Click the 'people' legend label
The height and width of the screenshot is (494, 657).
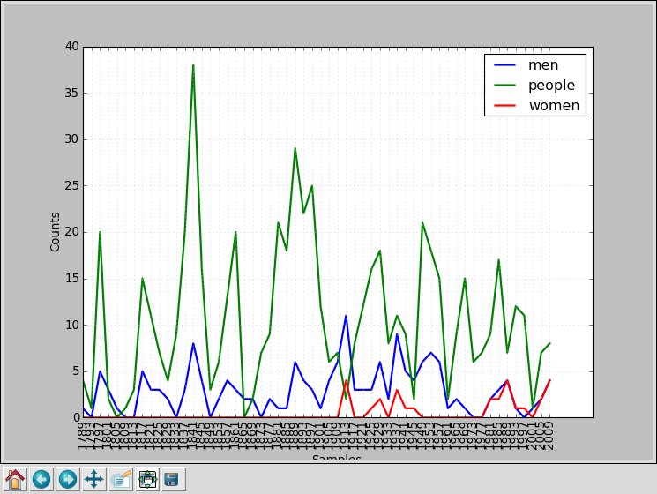pos(551,86)
